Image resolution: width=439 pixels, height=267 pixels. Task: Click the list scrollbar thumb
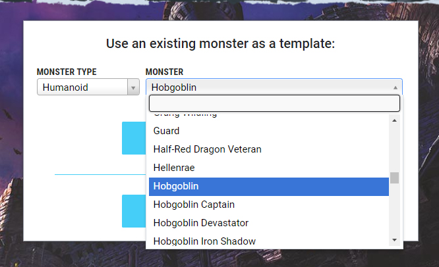[394, 178]
